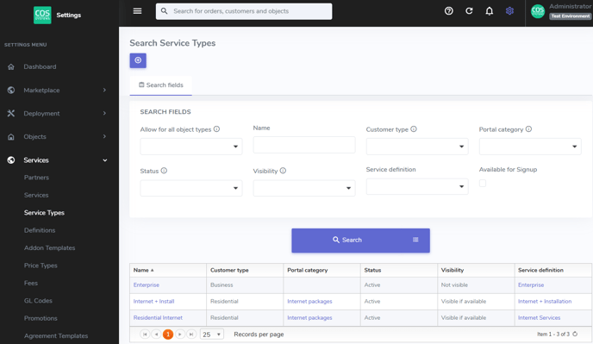Click the search magnifier icon in top bar
This screenshot has height=344, width=593.
click(164, 11)
